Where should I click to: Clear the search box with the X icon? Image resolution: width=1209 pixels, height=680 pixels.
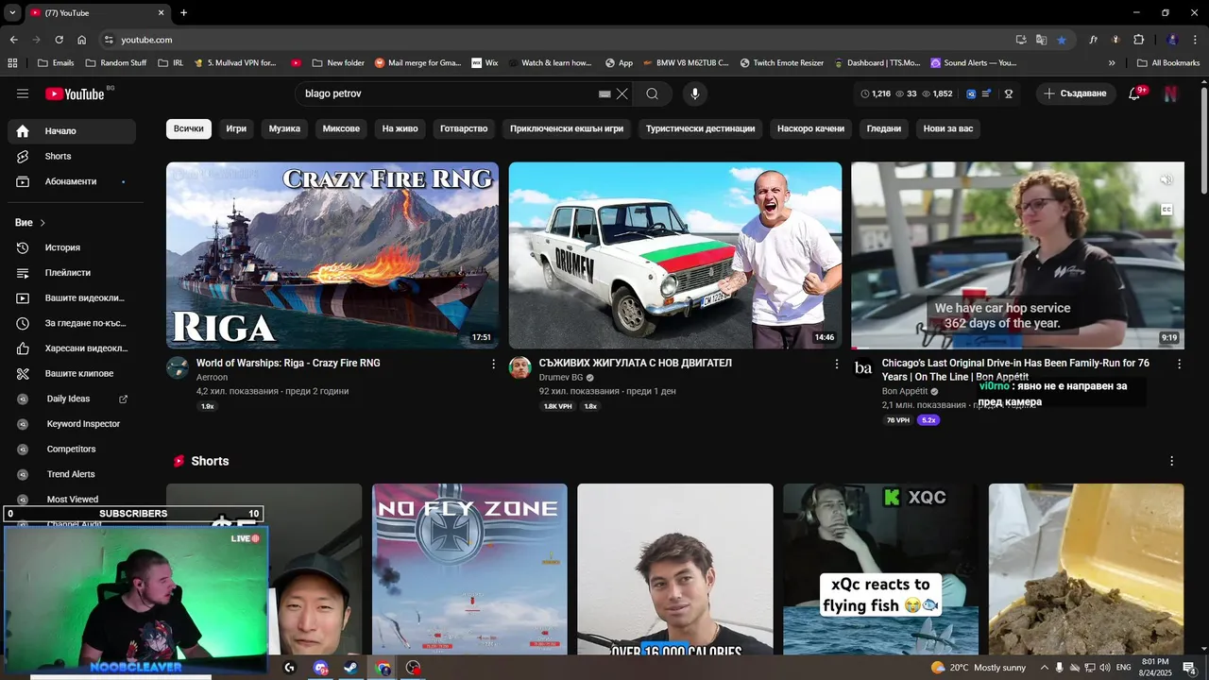pyautogui.click(x=622, y=93)
